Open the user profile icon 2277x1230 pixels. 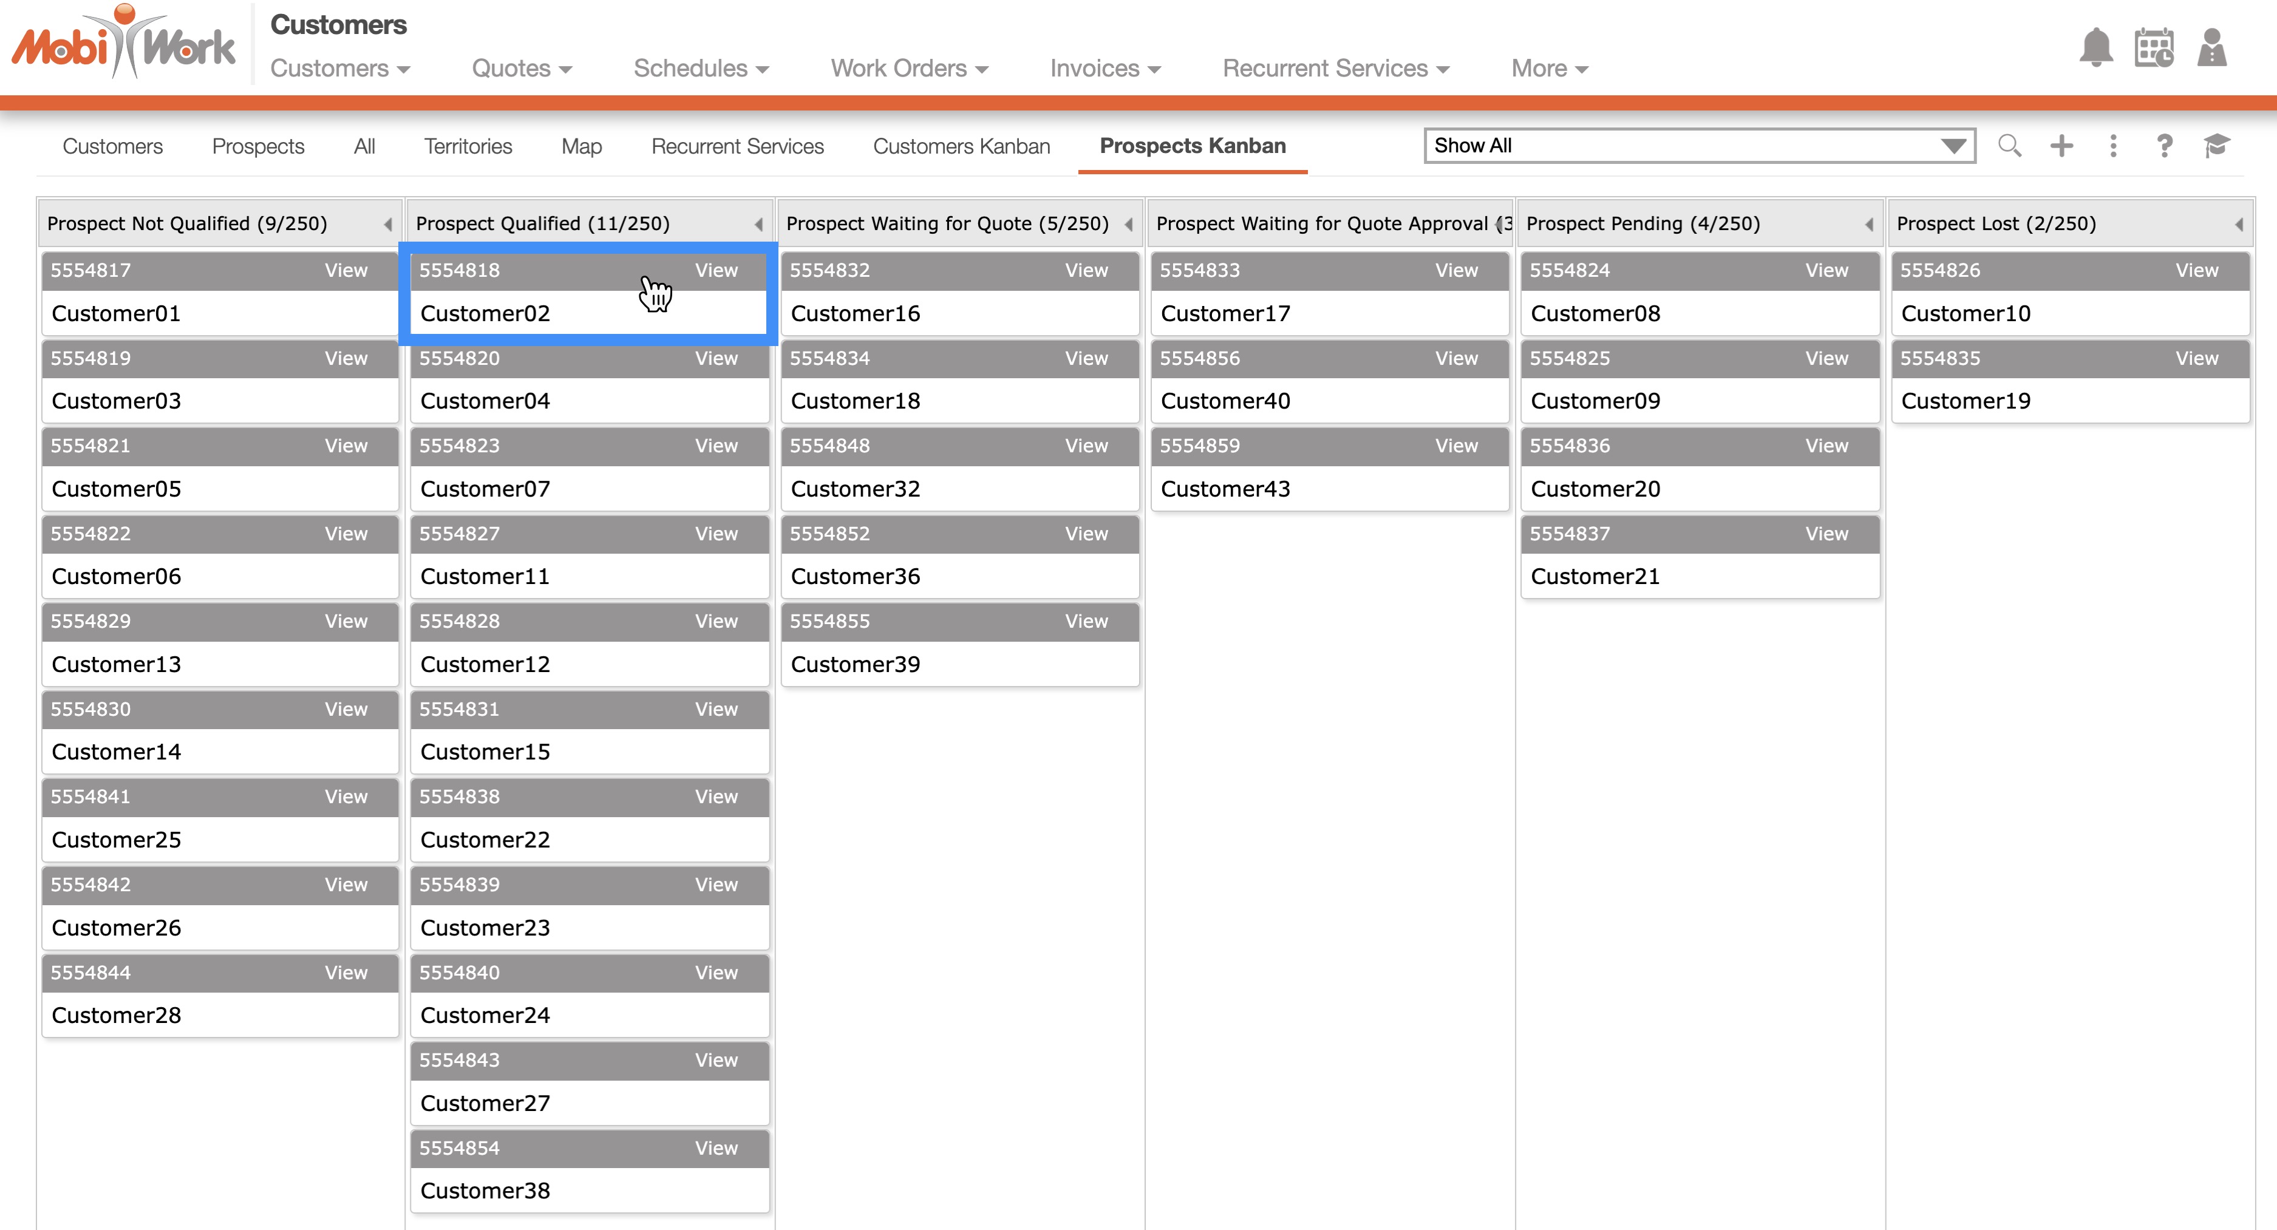(x=2211, y=48)
